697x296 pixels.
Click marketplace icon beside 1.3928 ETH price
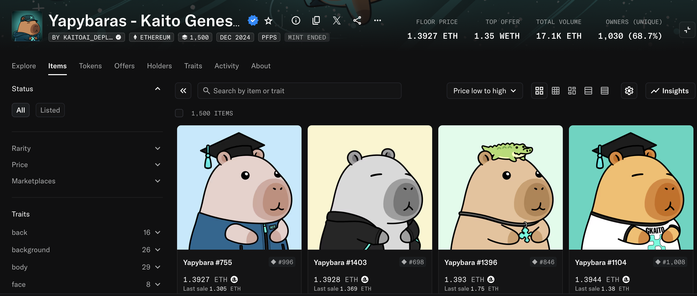click(365, 279)
